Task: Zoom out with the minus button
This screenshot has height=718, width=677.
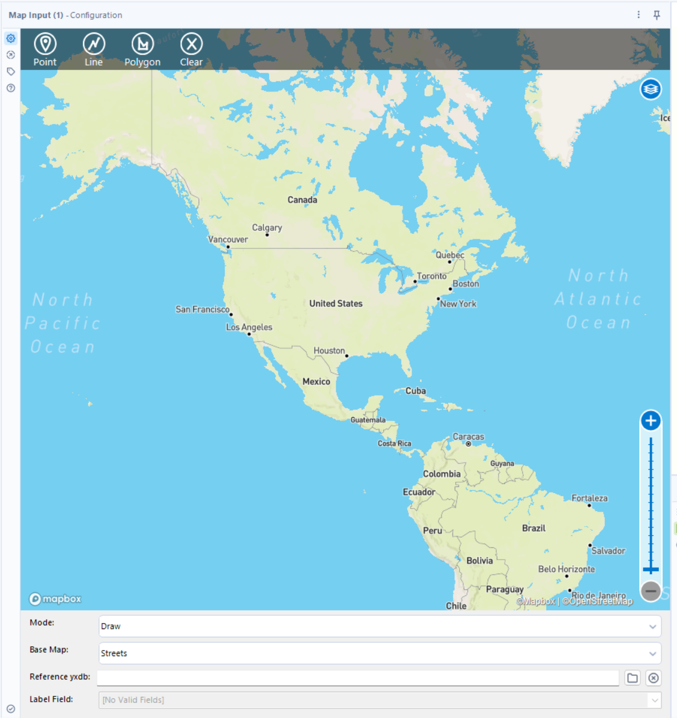Action: (x=651, y=591)
